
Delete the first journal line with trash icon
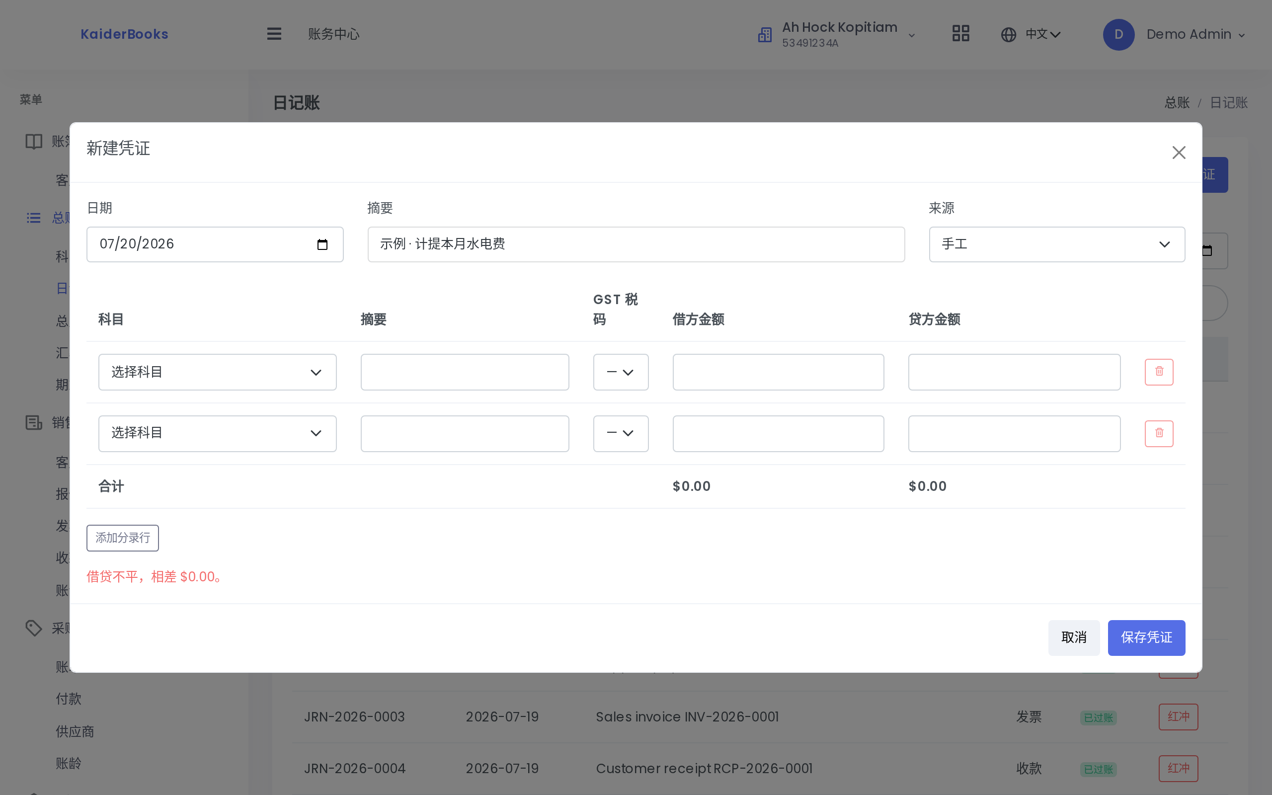(x=1159, y=372)
